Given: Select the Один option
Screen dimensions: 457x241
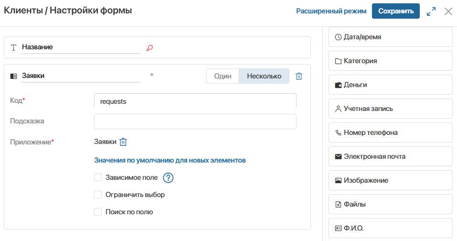Looking at the screenshot, I should pos(223,76).
